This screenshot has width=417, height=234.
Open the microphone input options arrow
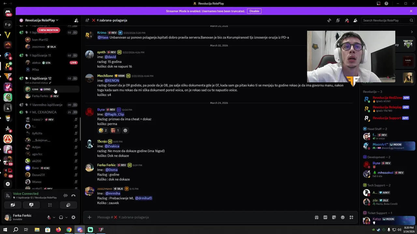[54, 217]
